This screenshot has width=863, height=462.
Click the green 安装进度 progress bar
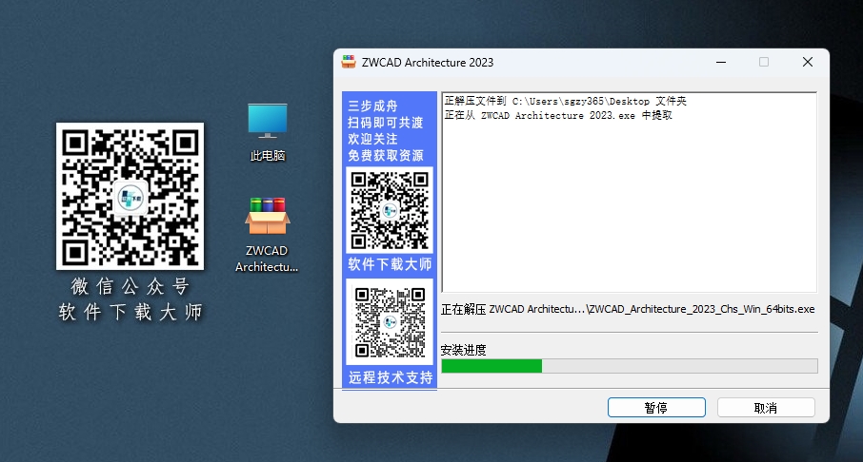coord(630,366)
